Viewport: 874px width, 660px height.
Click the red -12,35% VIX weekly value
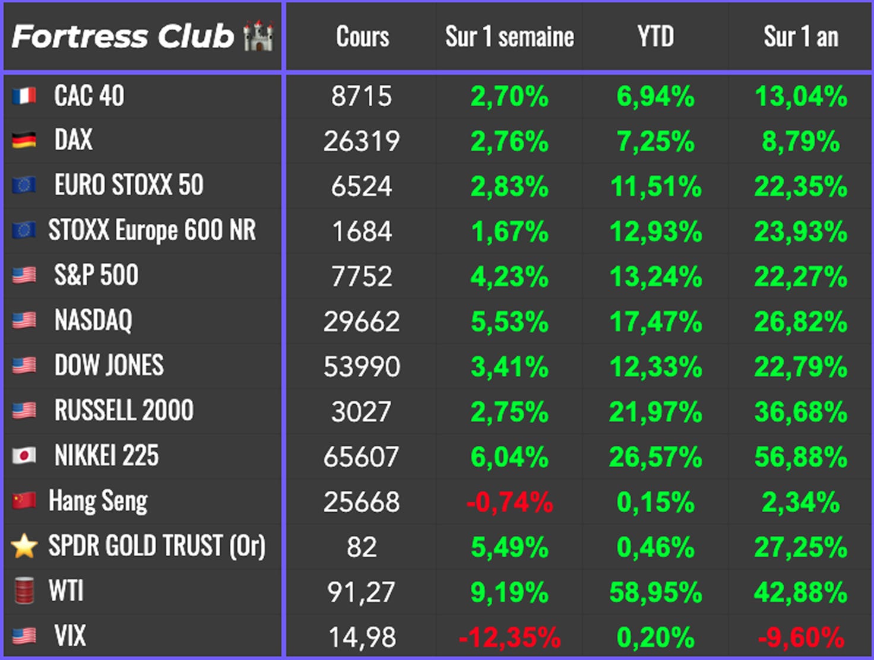[509, 637]
